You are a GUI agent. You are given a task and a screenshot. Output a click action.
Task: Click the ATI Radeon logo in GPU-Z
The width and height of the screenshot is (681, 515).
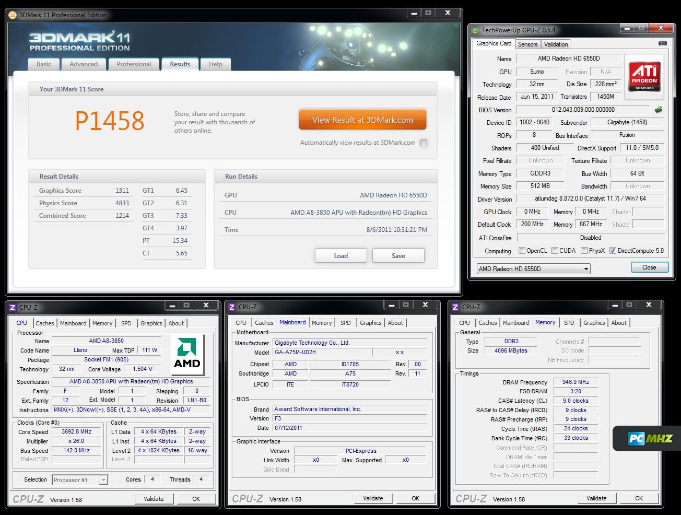pos(644,77)
